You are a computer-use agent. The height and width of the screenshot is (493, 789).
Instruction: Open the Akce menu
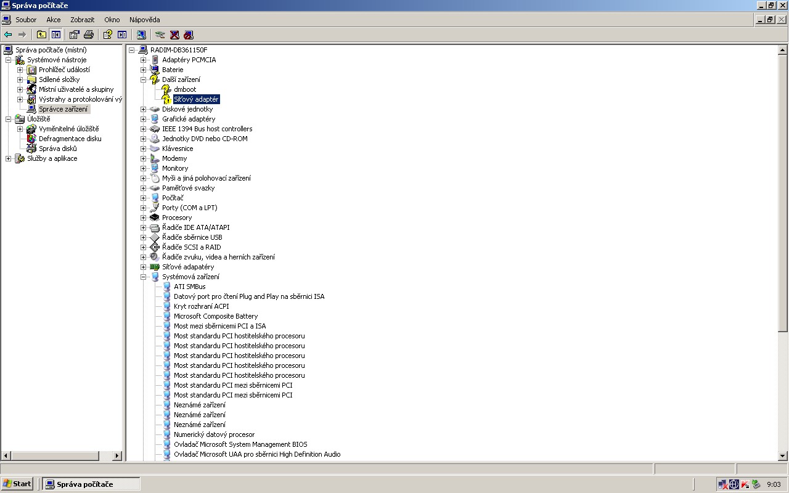54,20
